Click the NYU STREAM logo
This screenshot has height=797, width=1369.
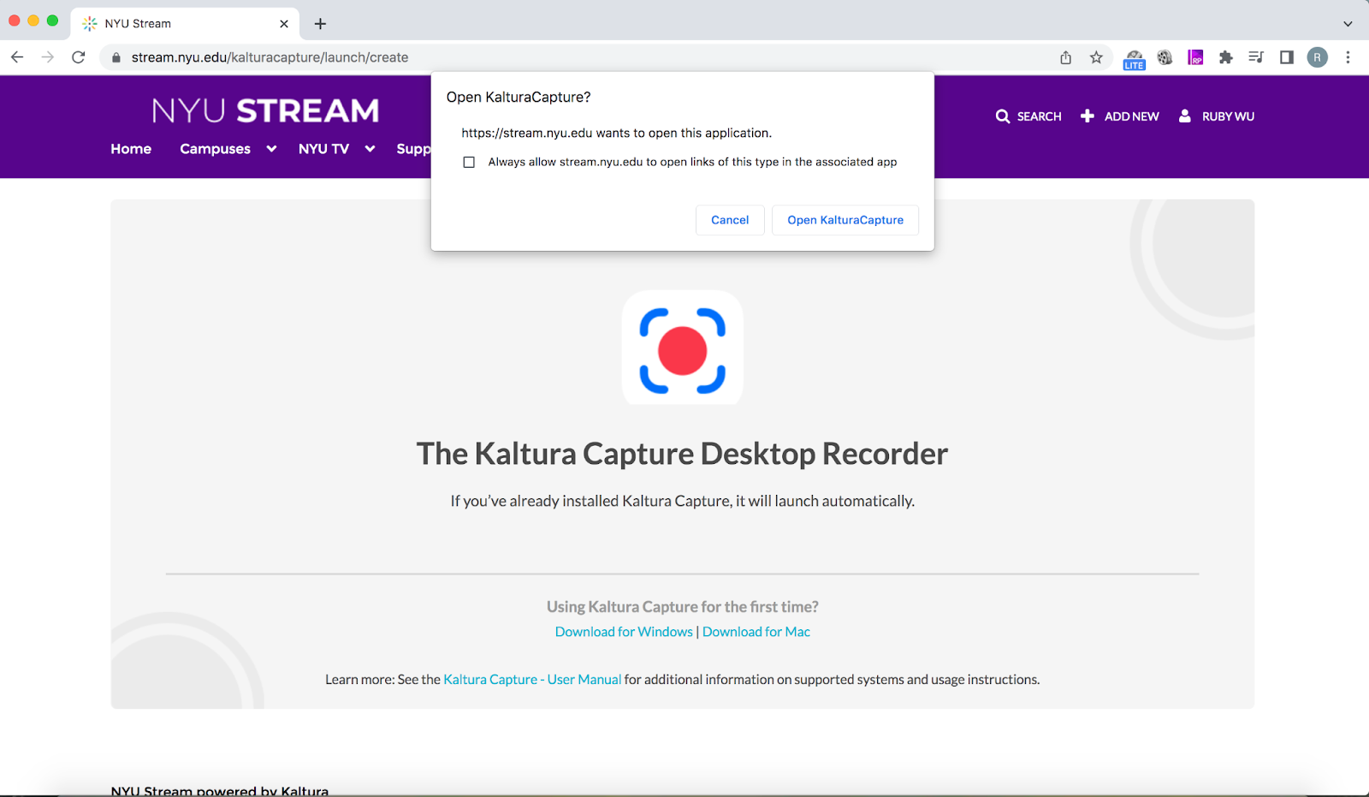click(265, 110)
